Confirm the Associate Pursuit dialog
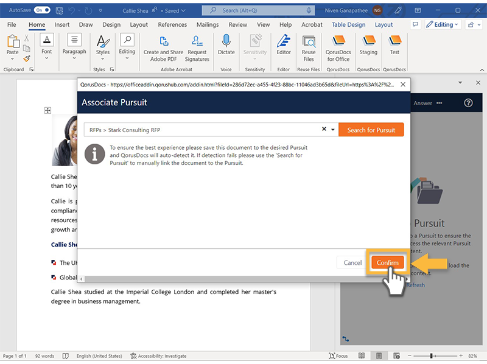The image size is (487, 364). (x=387, y=262)
